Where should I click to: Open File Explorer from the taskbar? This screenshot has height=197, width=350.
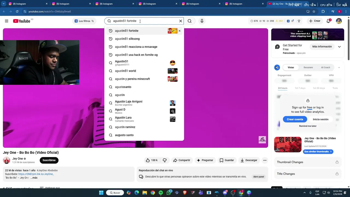tap(145, 193)
